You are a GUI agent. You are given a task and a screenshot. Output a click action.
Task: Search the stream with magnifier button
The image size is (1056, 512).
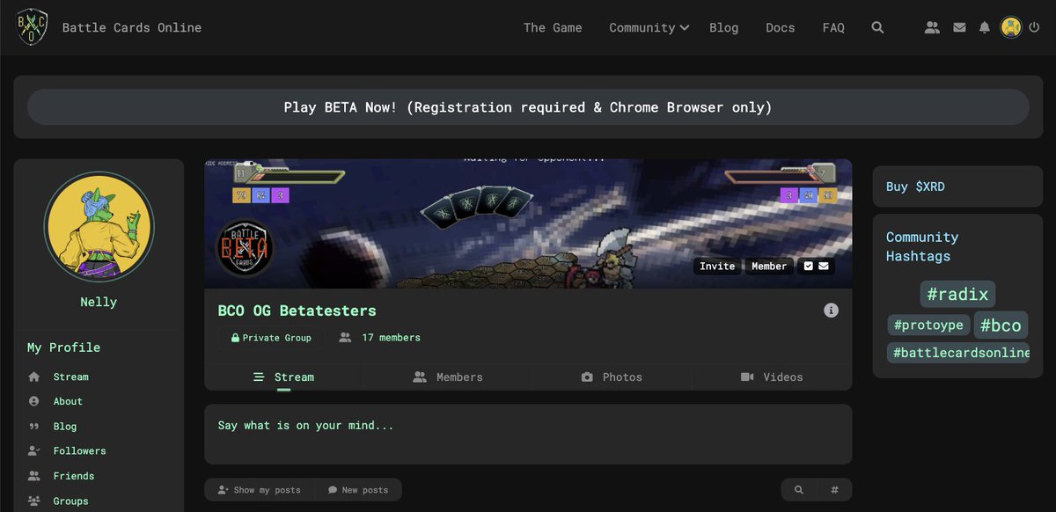pyautogui.click(x=799, y=490)
